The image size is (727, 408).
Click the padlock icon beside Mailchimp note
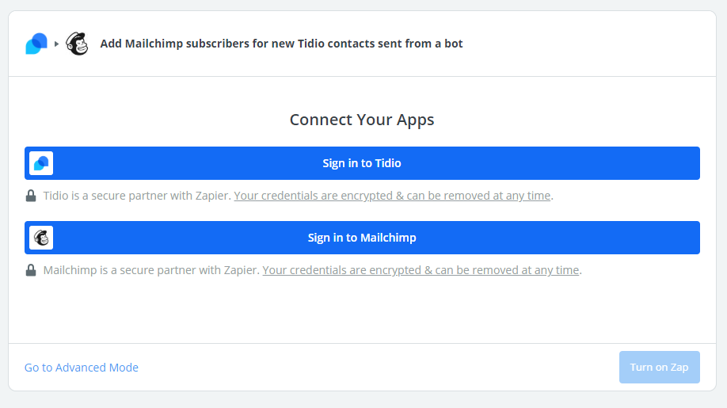[x=31, y=270]
